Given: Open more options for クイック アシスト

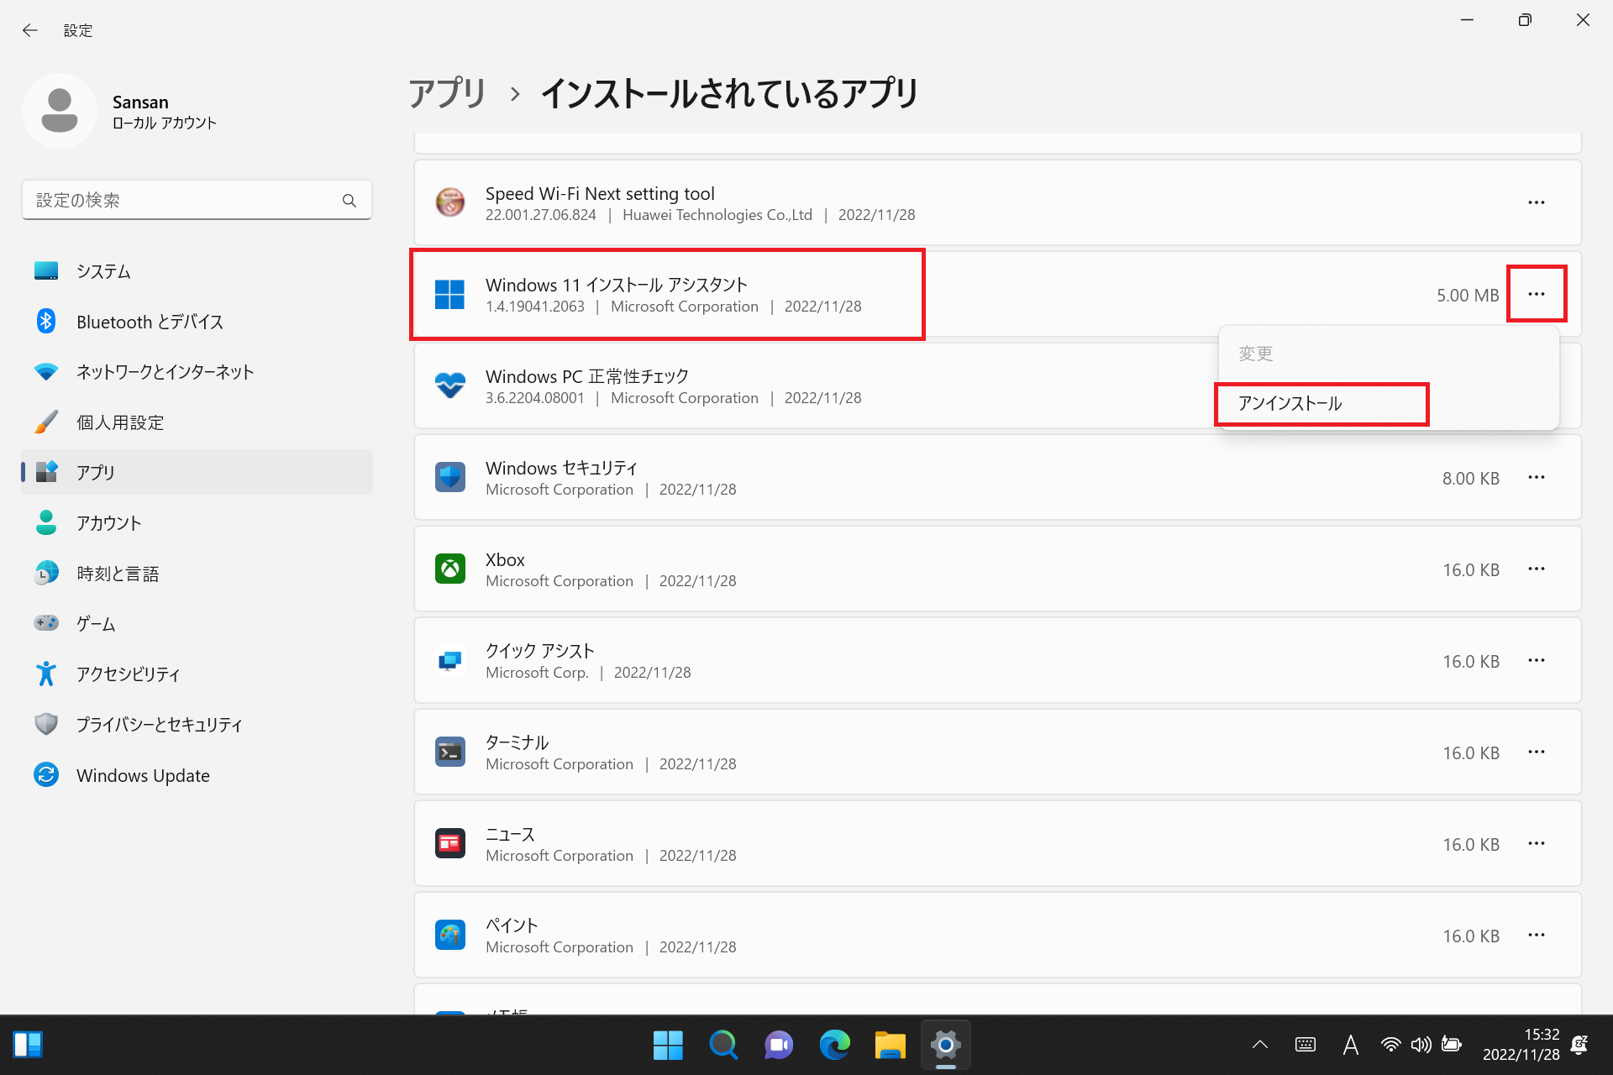Looking at the screenshot, I should pyautogui.click(x=1537, y=660).
